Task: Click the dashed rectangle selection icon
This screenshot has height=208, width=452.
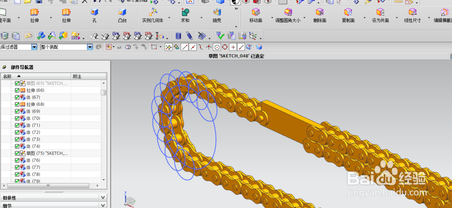Action: (154, 47)
